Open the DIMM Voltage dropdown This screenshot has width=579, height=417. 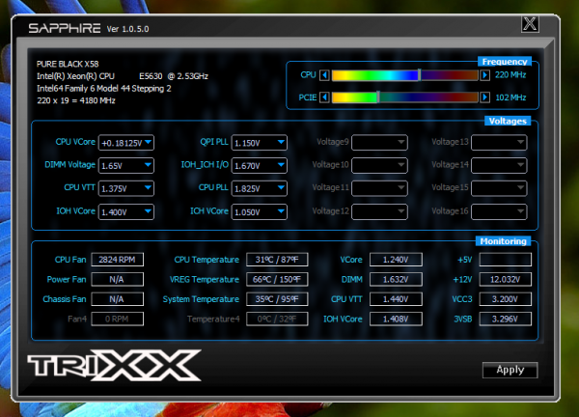(125, 165)
